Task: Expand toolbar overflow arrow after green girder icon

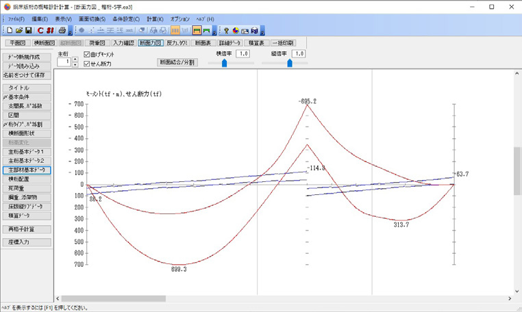Action: (x=214, y=31)
